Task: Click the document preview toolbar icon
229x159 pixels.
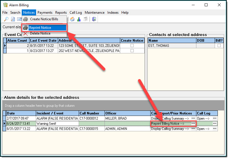Action: pos(13,19)
